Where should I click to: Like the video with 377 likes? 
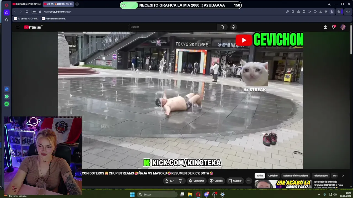click(169, 181)
